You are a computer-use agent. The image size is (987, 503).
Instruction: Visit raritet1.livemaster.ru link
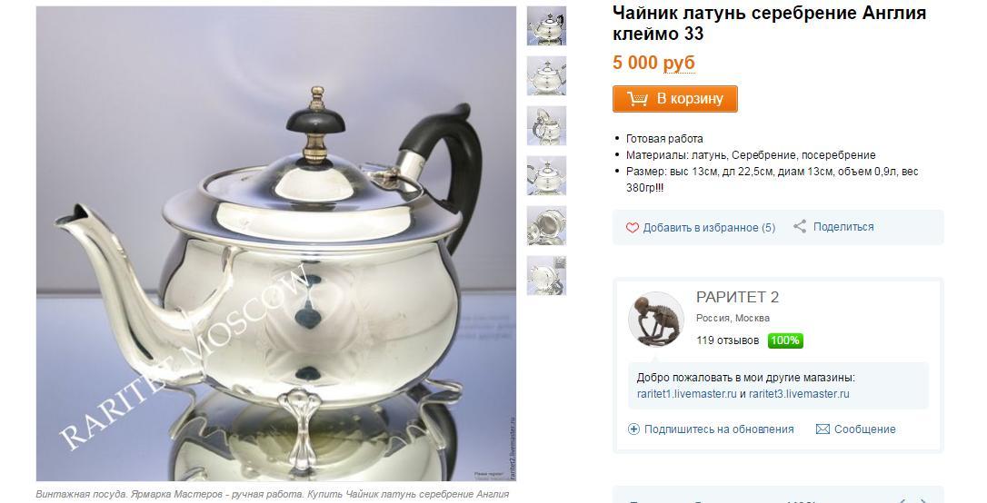tap(687, 394)
